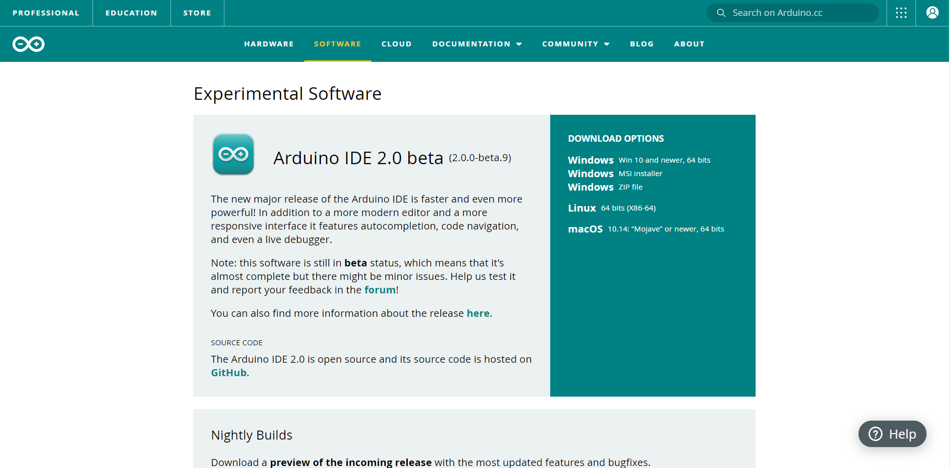Download Windows ZIP file
Image resolution: width=950 pixels, height=468 pixels.
[x=605, y=187]
